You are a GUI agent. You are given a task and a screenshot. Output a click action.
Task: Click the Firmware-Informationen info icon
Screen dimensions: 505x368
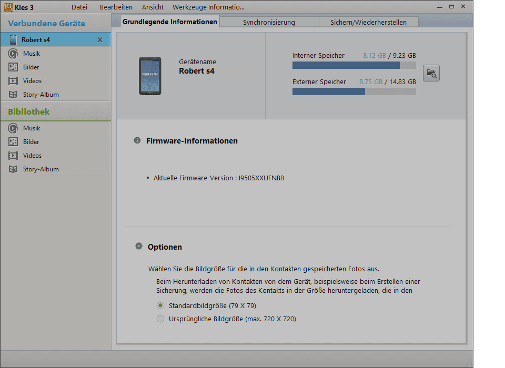point(137,140)
